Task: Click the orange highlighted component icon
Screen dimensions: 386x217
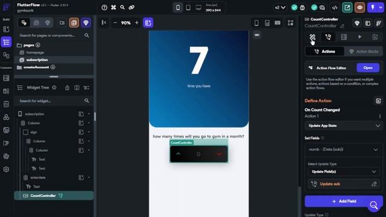Action: coord(74,23)
